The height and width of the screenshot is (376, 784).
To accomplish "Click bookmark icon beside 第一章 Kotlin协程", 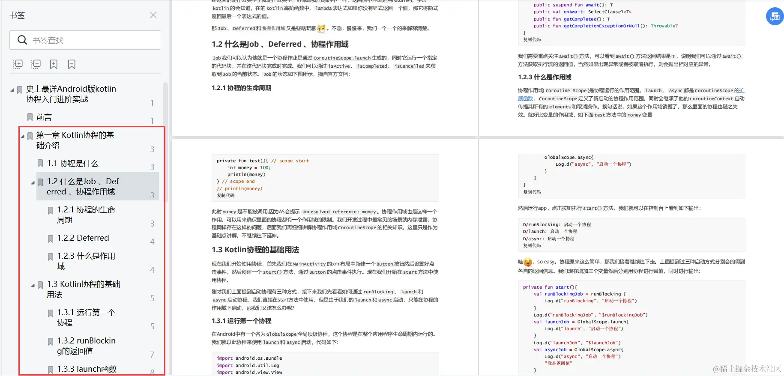I will 30,136.
